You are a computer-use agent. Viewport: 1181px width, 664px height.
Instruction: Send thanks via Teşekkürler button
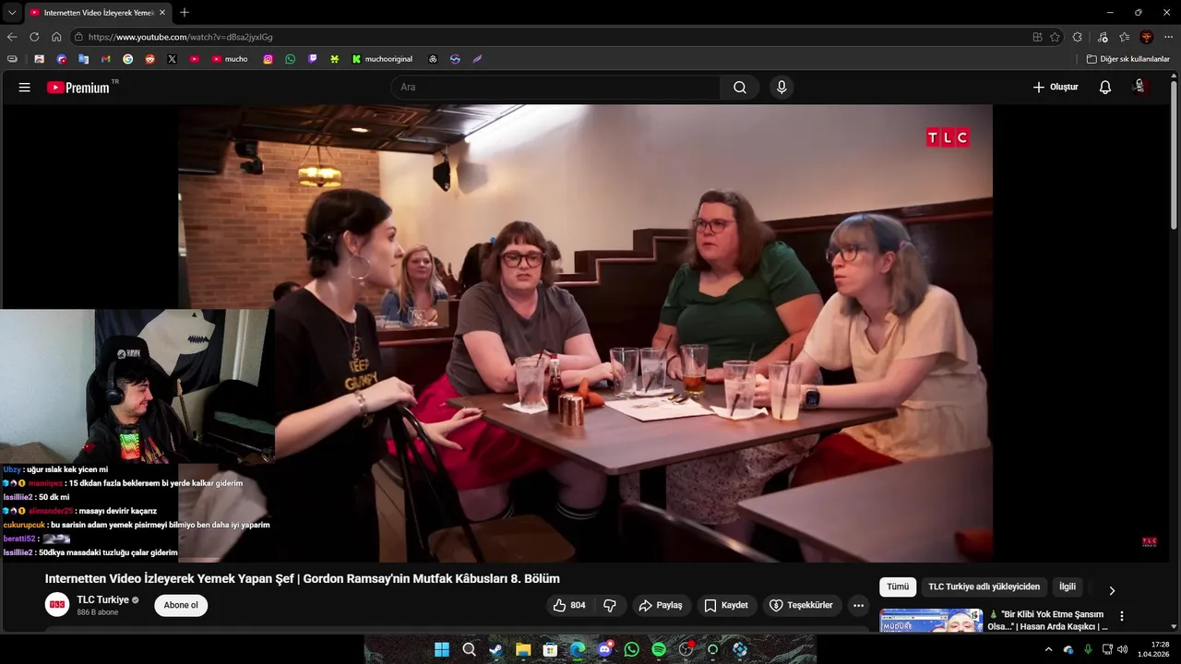point(801,606)
